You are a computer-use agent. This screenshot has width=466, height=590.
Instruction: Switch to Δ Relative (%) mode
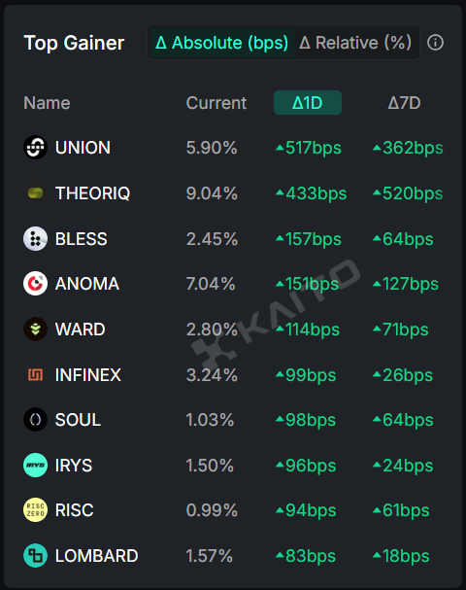pos(355,43)
